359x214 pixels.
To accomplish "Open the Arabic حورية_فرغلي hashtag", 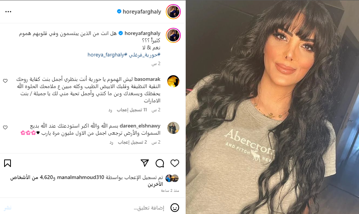I will 144,55.
